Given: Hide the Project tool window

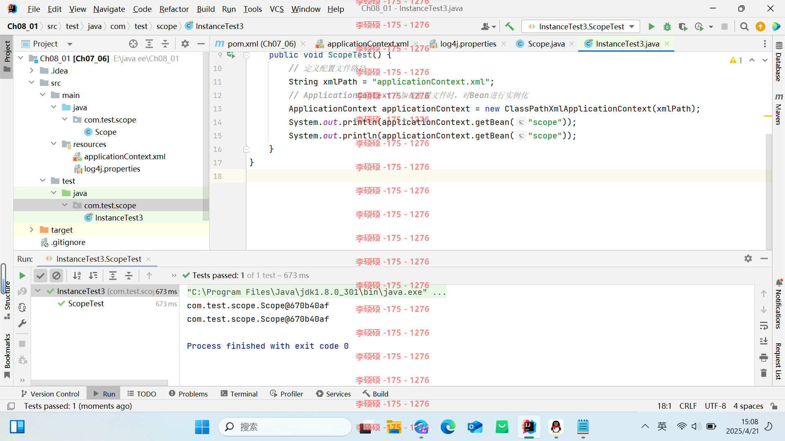Looking at the screenshot, I should (x=201, y=44).
